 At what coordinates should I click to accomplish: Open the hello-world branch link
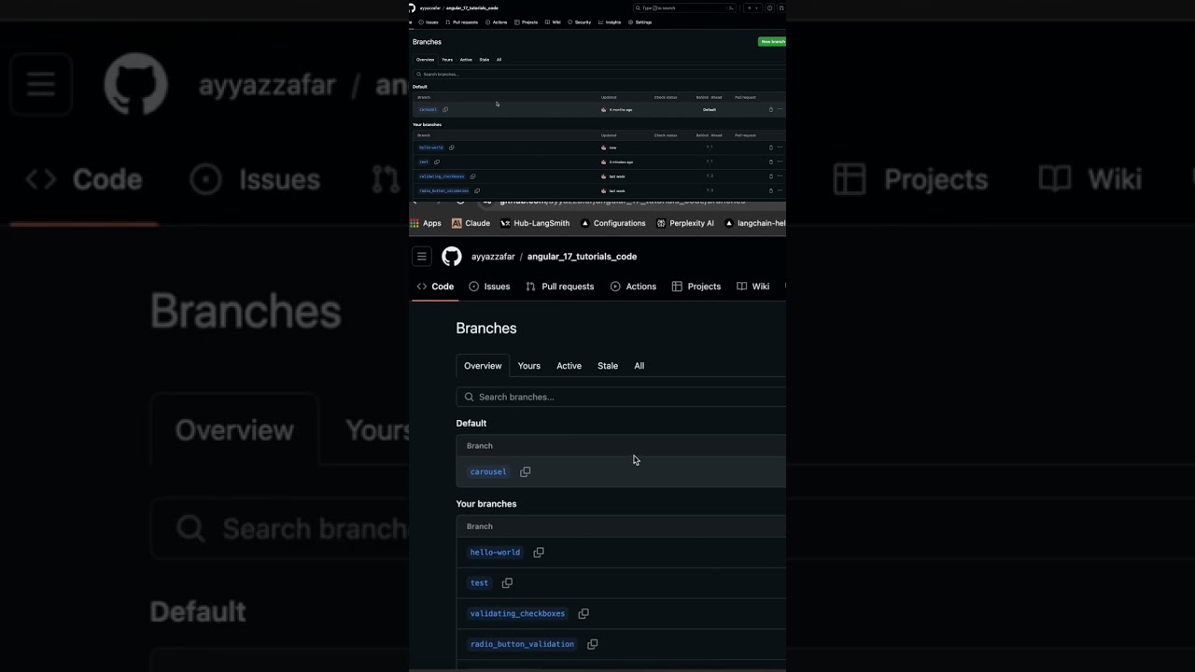495,552
